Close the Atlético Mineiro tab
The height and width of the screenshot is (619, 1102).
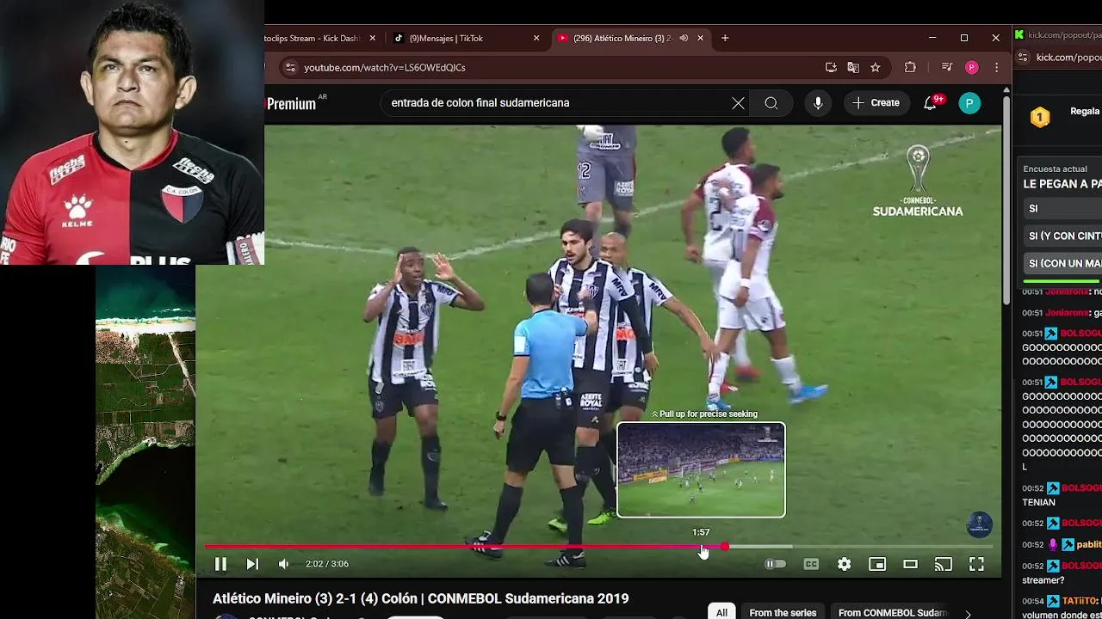701,38
